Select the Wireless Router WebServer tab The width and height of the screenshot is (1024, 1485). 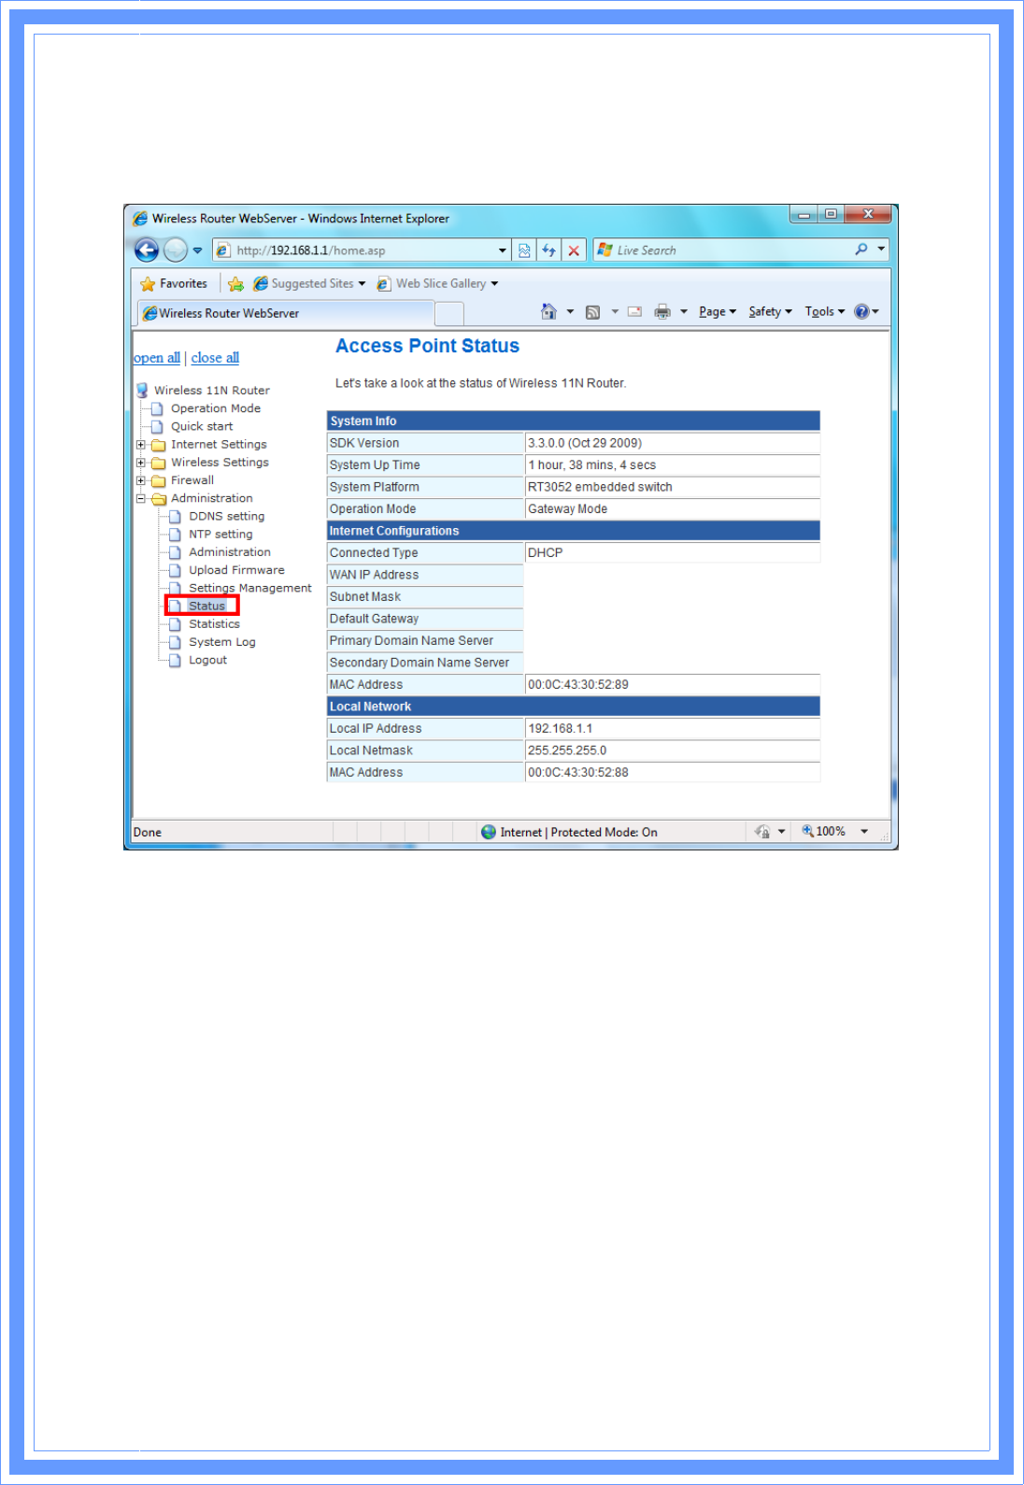286,313
